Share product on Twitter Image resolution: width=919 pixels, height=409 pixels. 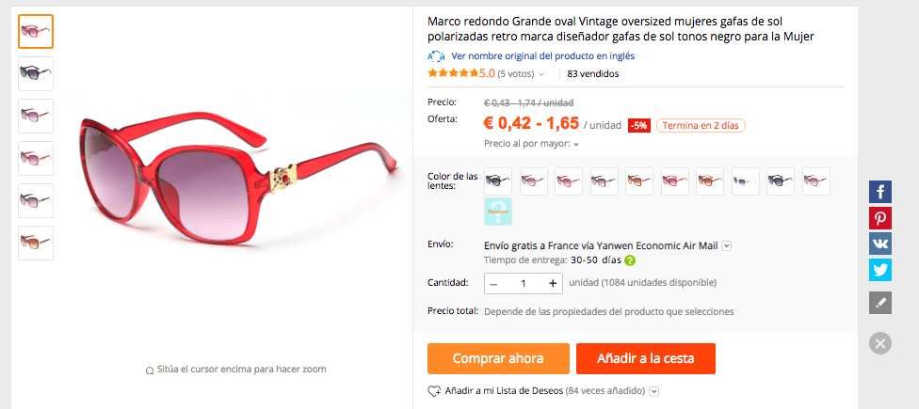pos(879,270)
